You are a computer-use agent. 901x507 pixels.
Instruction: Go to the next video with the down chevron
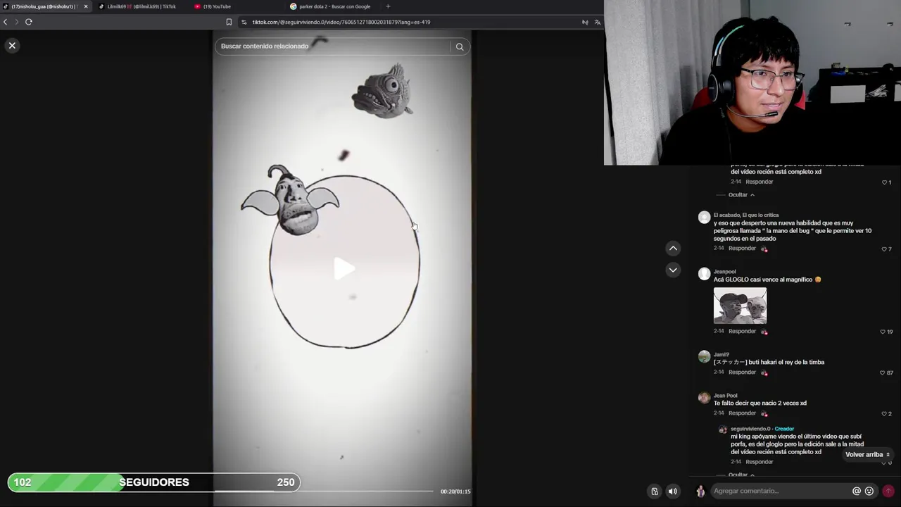(673, 270)
